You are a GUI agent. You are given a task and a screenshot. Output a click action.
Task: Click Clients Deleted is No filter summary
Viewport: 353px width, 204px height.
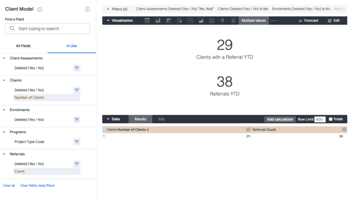tap(243, 9)
